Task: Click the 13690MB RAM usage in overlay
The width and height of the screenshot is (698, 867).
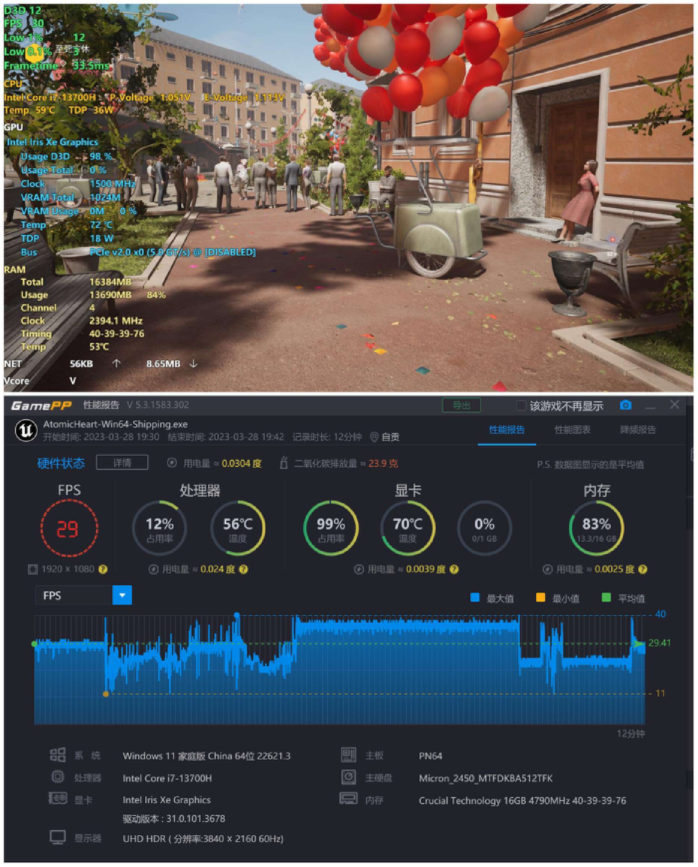Action: (110, 295)
